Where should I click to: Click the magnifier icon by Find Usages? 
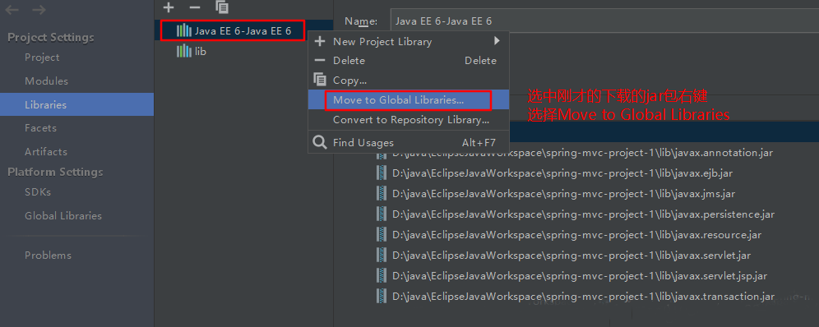point(320,142)
